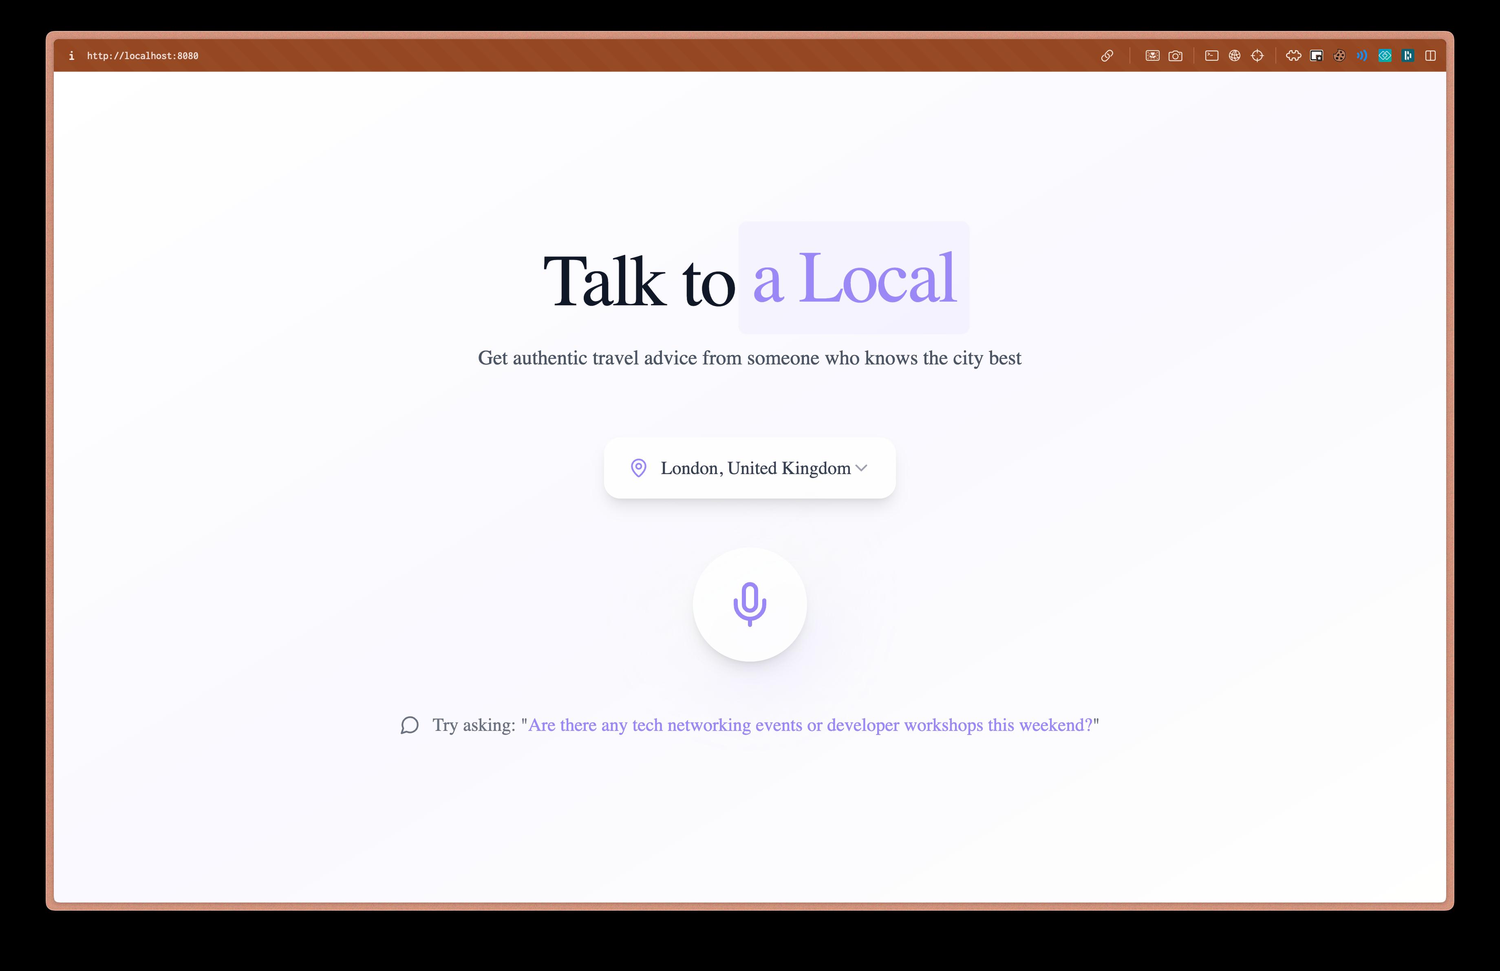1500x971 pixels.
Task: Click the globe network icon in toolbar
Action: 1235,56
